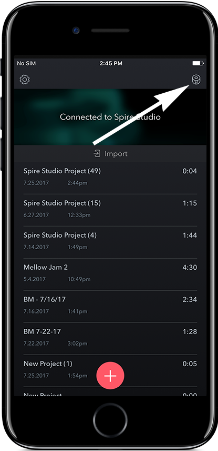Tap the Connected to Spire Studio banner
Screen dimensions: 218x451
(110, 117)
